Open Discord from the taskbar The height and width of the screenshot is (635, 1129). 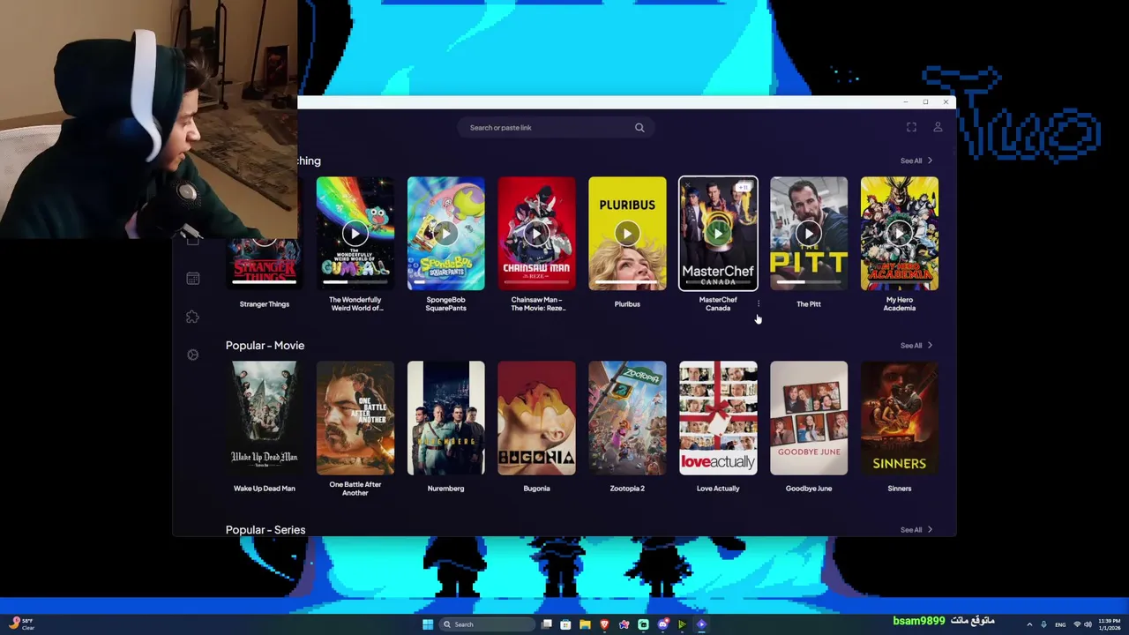coord(663,624)
